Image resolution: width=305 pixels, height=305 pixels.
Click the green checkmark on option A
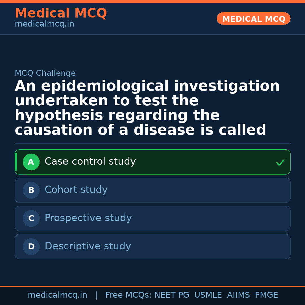point(280,162)
